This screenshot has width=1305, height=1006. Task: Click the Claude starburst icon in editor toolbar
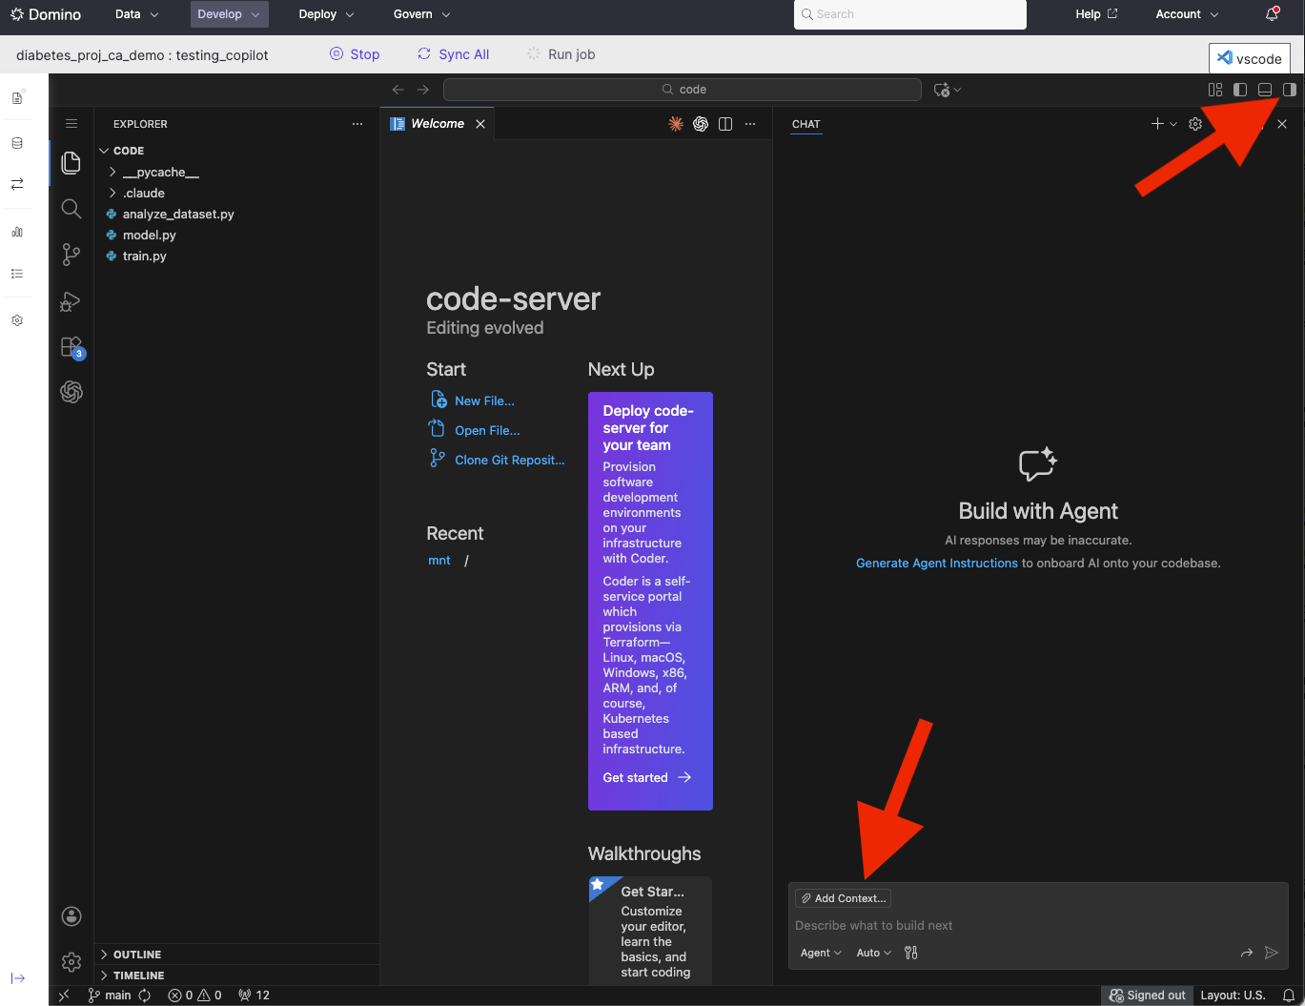(x=676, y=124)
